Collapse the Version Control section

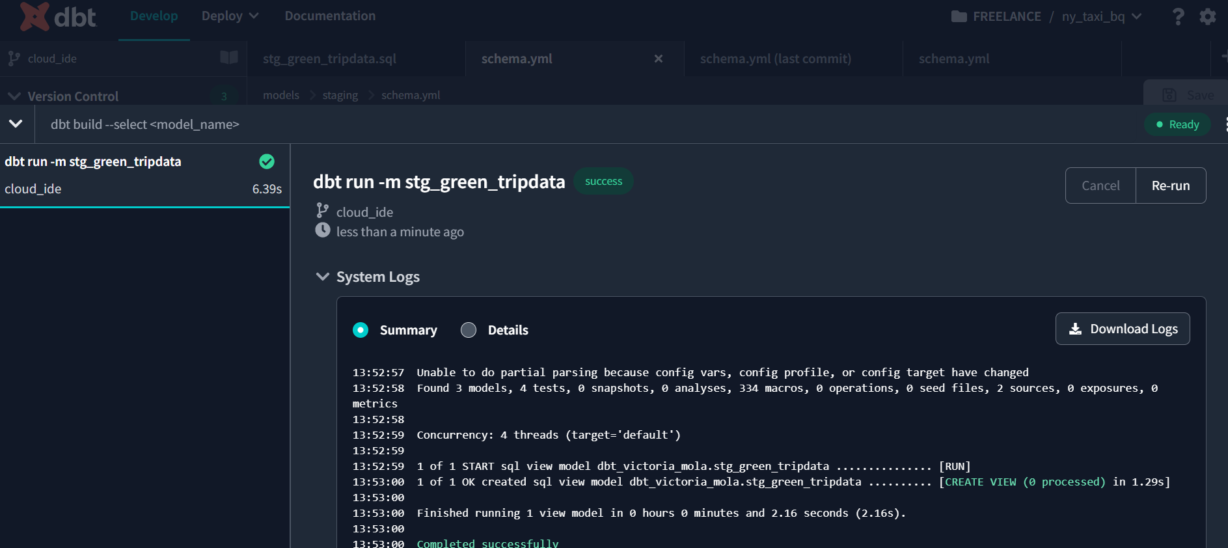click(x=14, y=96)
